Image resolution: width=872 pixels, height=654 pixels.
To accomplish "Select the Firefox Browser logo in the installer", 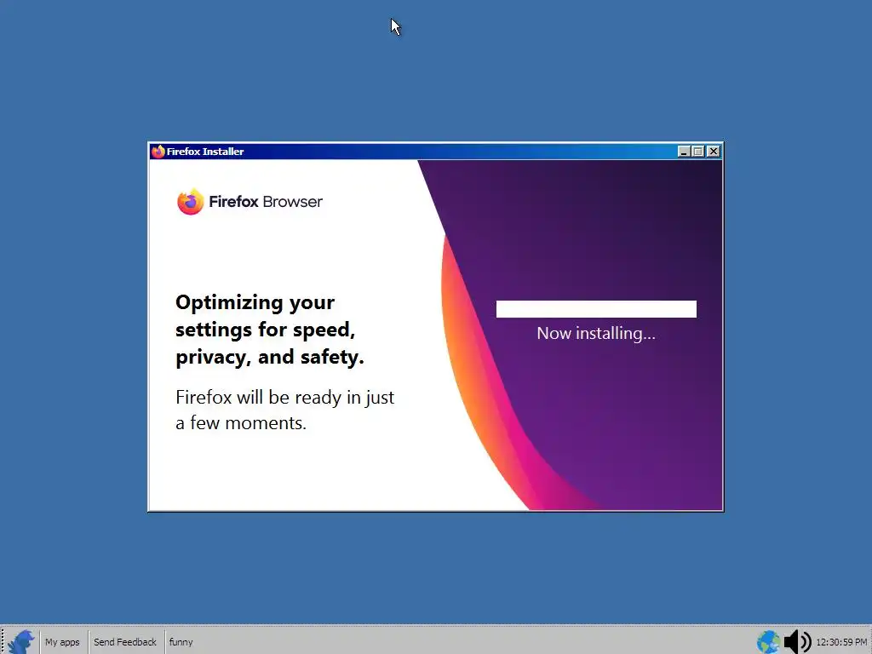I will pyautogui.click(x=250, y=201).
